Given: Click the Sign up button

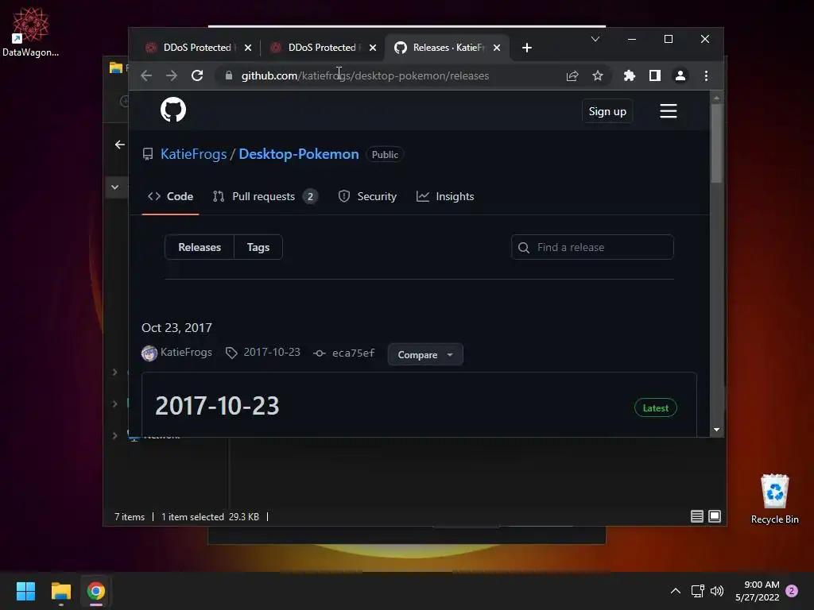Looking at the screenshot, I should [607, 111].
